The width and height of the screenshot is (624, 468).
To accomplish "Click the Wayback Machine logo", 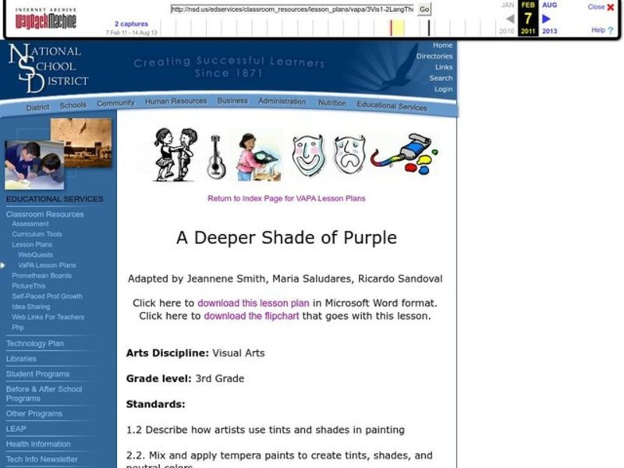I will click(x=47, y=20).
